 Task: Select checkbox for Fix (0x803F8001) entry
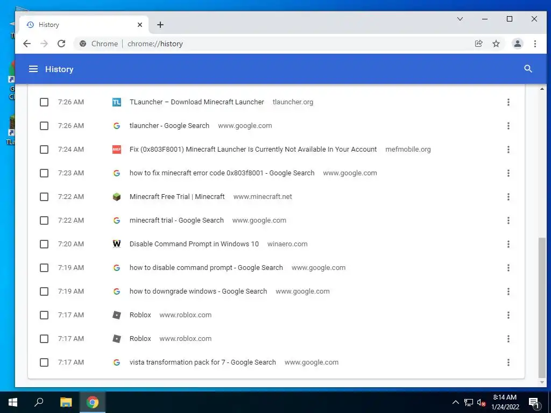click(44, 149)
